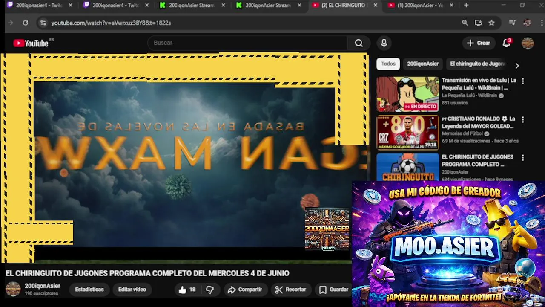Open the browser profile avatar
545x307 pixels.
527,23
